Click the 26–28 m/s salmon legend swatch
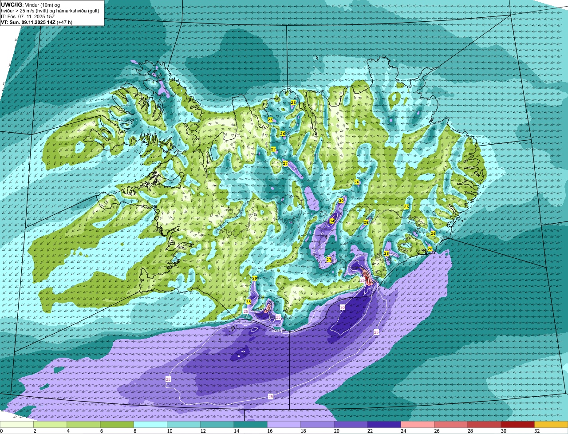The height and width of the screenshot is (434, 568). [x=451, y=425]
